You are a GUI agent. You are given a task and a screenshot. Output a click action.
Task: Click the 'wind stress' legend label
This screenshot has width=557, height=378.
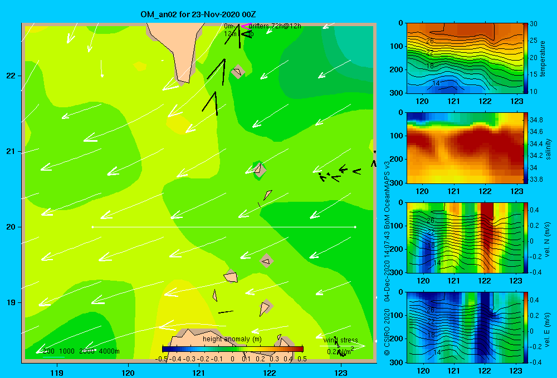340,340
